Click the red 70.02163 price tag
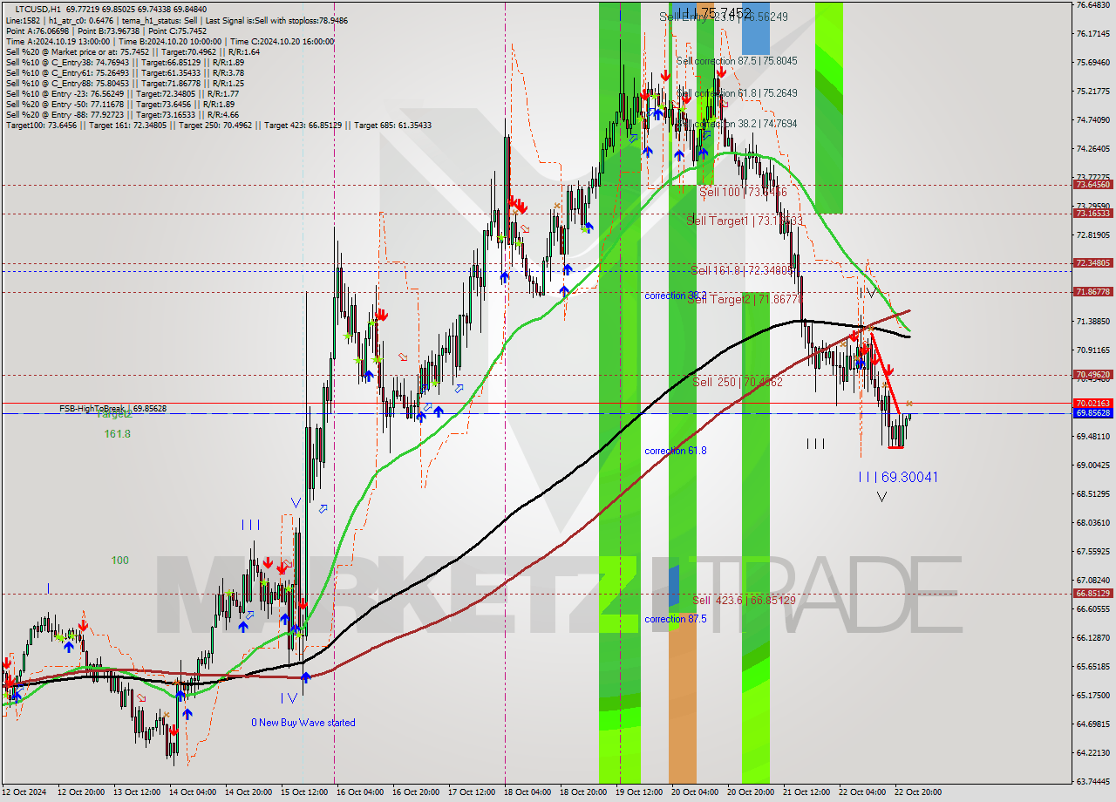The image size is (1116, 802). [1092, 404]
